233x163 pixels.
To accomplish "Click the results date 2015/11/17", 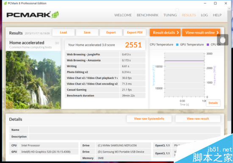I will (37, 33).
